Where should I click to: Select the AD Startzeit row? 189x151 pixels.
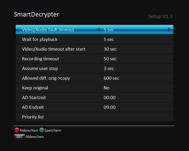(x=34, y=98)
